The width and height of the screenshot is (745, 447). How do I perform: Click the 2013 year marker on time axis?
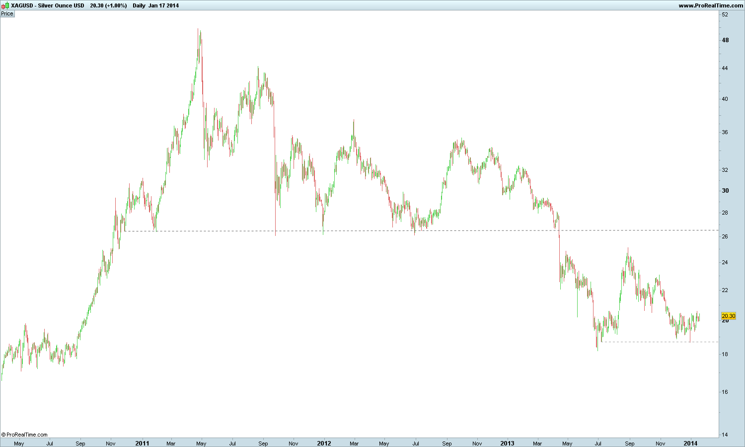pyautogui.click(x=507, y=443)
